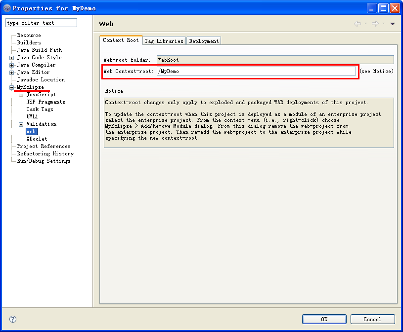Close the Properties for MyDemo dialog
403x332 pixels.
tap(395, 8)
